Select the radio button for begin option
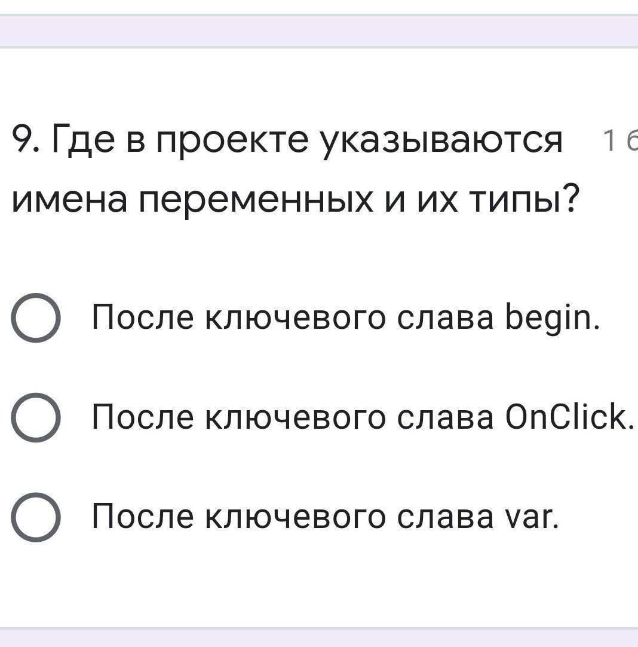 [36, 318]
